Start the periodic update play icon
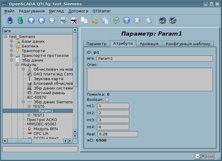The width and height of the screenshot is (222, 161). (127, 20)
